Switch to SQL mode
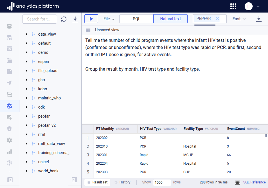 tap(136, 19)
